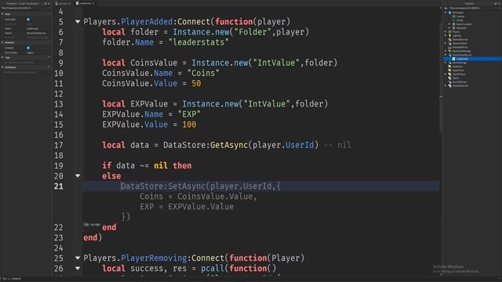Select the Camera icon under Workspace
The width and height of the screenshot is (502, 282).
point(453,16)
